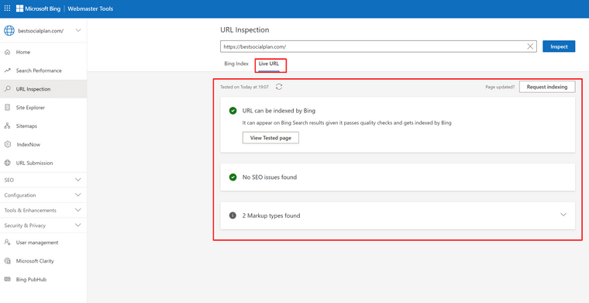Open Microsoft Clarity in the sidebar
589x303 pixels.
tap(43, 261)
